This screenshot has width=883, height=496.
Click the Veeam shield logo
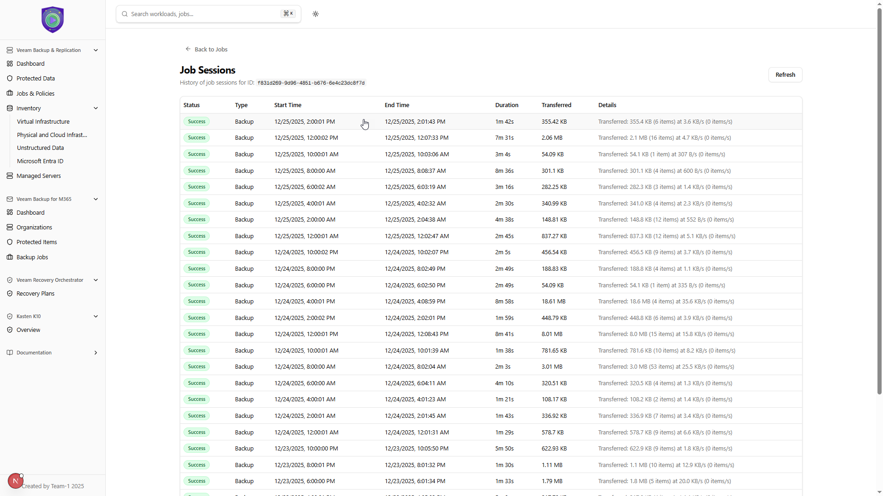(52, 20)
